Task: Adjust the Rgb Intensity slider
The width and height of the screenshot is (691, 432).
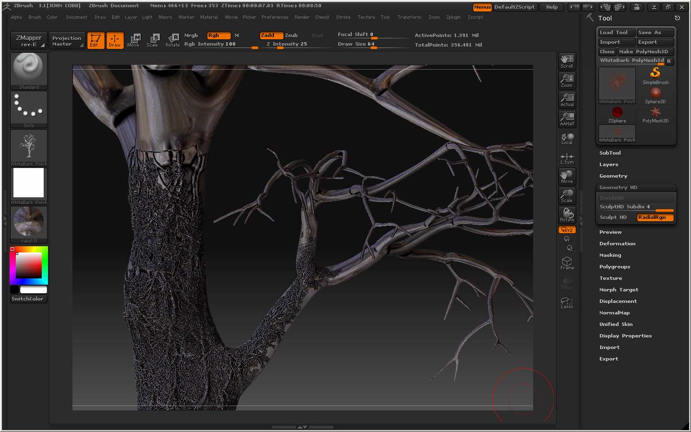Action: click(221, 44)
